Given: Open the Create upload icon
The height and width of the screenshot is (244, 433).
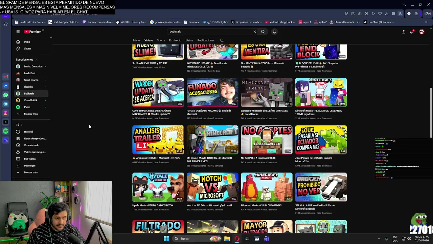Looking at the screenshot, I should (404, 32).
